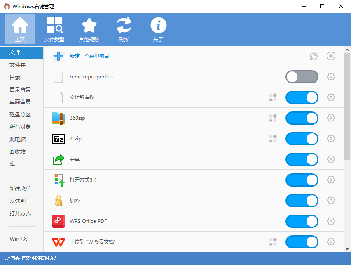Select 桌面背景 in the sidebar
Viewport: 351px width, 265px height.
22,102
